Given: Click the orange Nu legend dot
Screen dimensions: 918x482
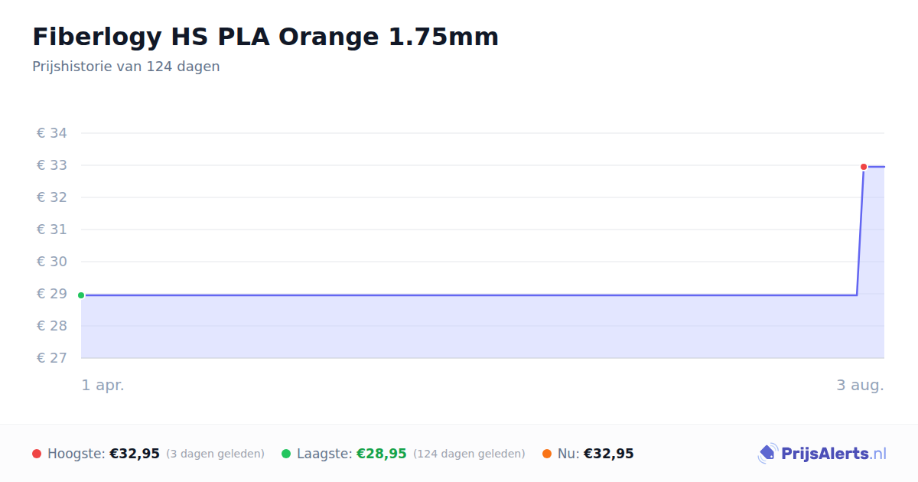Looking at the screenshot, I should (x=547, y=454).
